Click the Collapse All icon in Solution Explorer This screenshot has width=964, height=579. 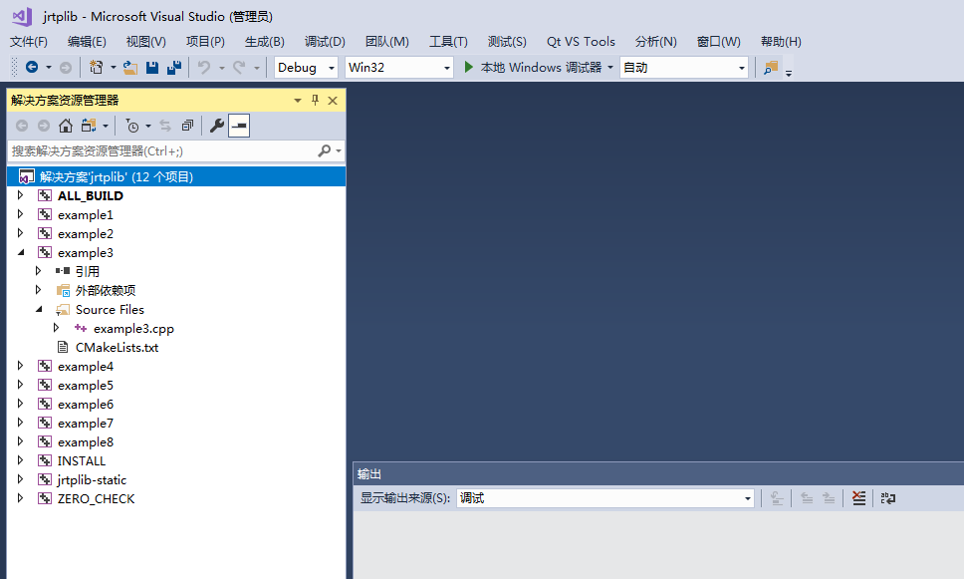click(x=187, y=126)
